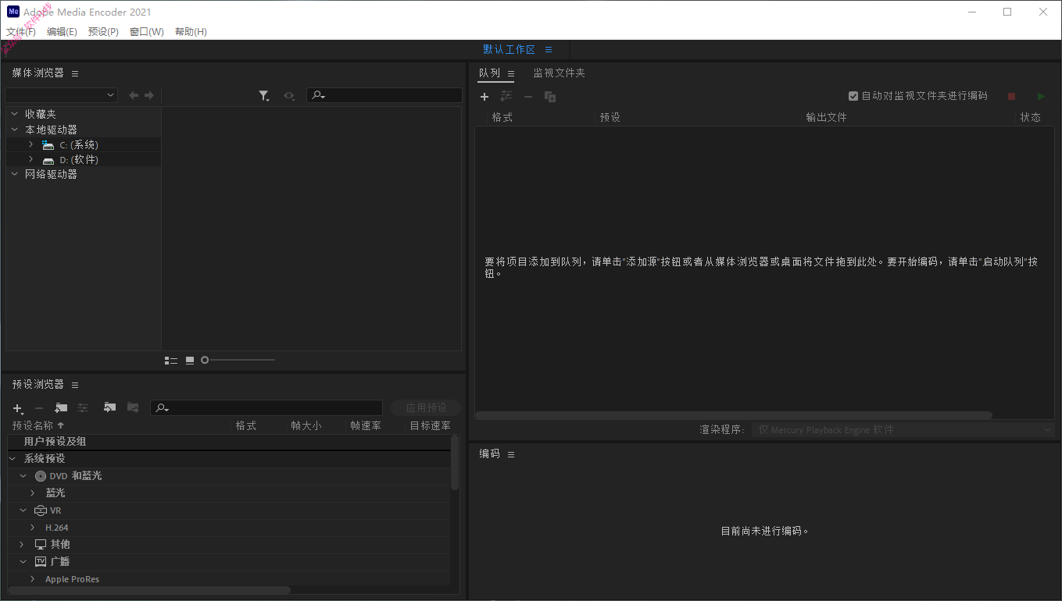1062x601 pixels.
Task: Click the new preset group folder icon
Action: pyautogui.click(x=61, y=407)
